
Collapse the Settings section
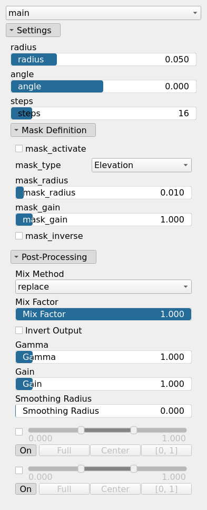pos(33,30)
